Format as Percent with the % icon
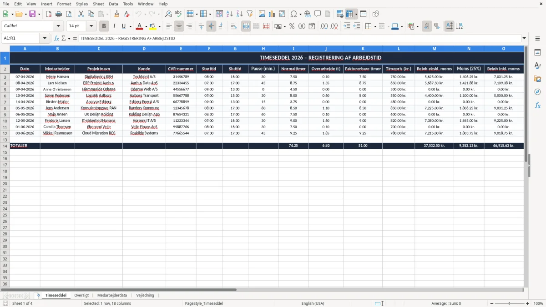Image resolution: width=546 pixels, height=307 pixels. (x=292, y=26)
